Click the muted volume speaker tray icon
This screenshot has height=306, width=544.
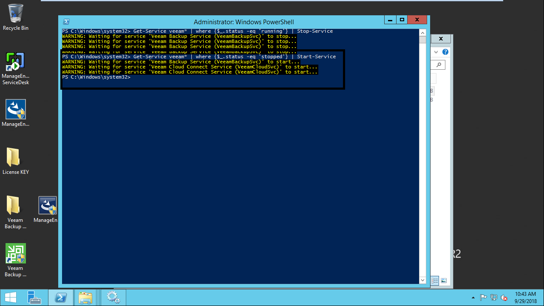click(x=504, y=297)
